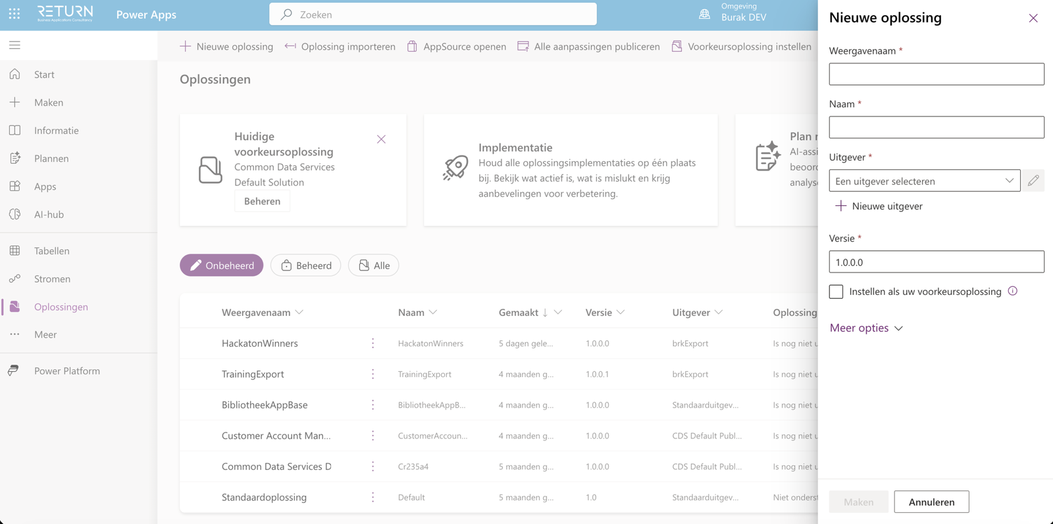Open Naam column header chevron

[433, 312]
